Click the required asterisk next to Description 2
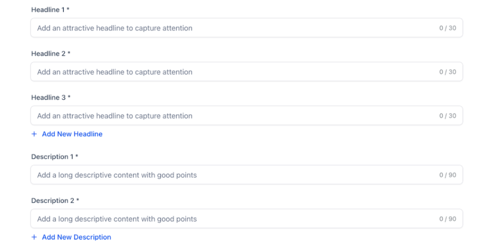The width and height of the screenshot is (486, 247). coord(77,200)
